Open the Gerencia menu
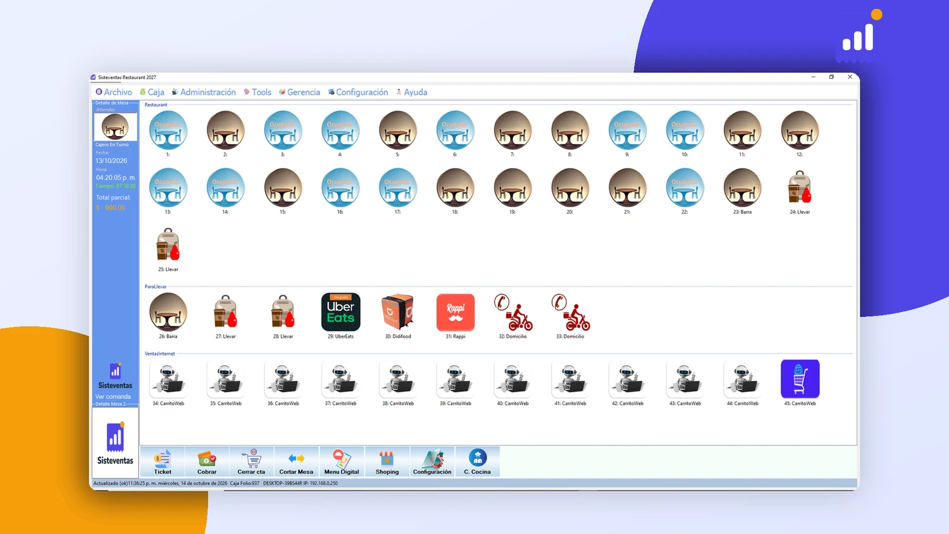The width and height of the screenshot is (949, 534). click(x=299, y=92)
